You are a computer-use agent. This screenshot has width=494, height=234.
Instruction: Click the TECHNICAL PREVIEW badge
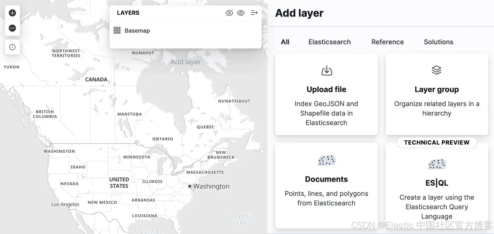[437, 143]
